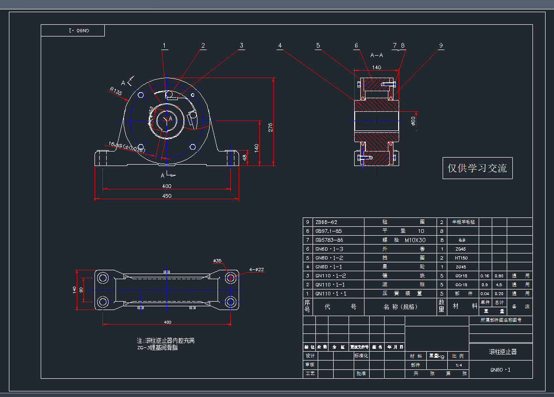
Task: Click the 140 width dimension above section
Action: [x=376, y=68]
